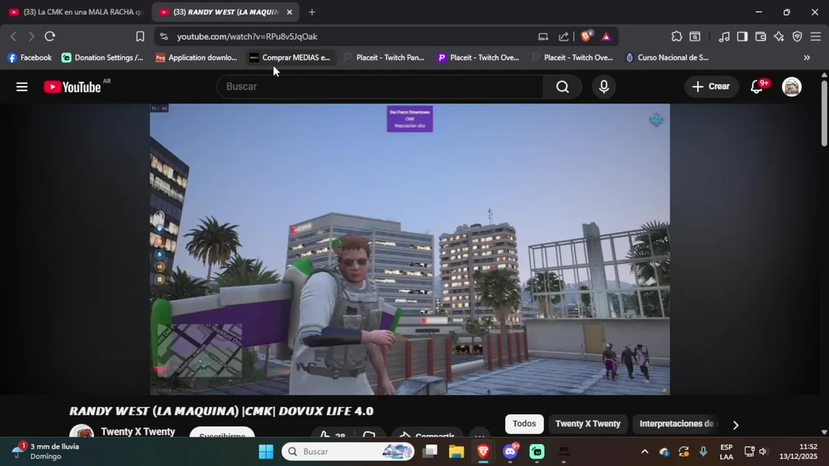The image size is (829, 466).
Task: Open the account avatar menu
Action: (x=791, y=87)
